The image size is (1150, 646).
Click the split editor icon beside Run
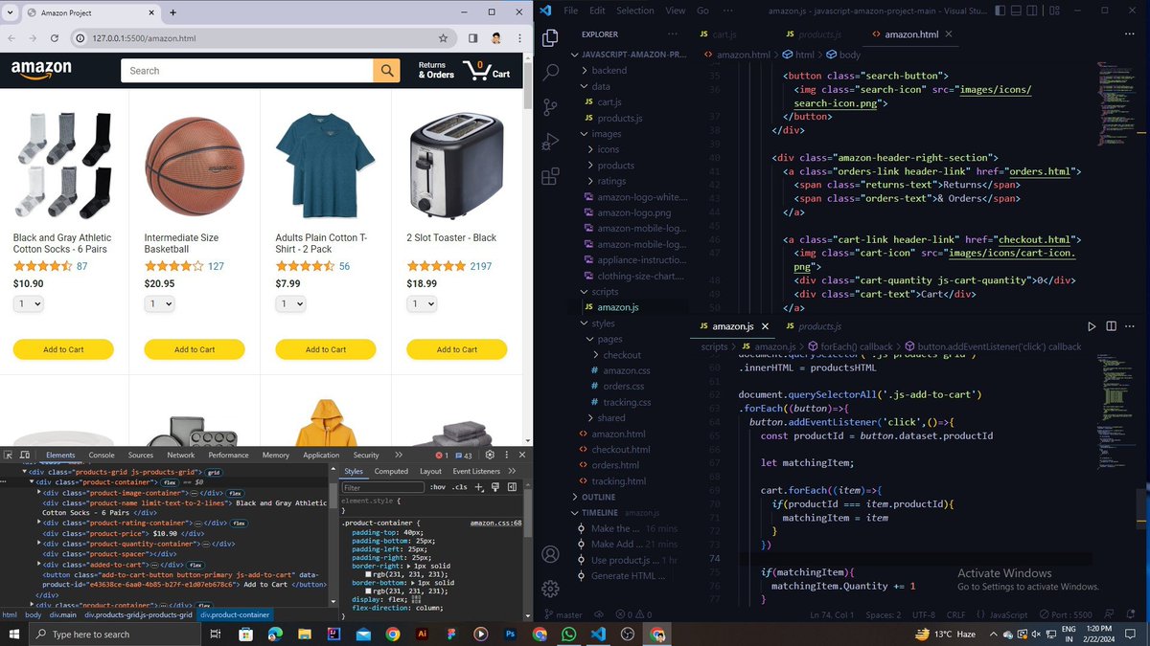pos(1113,326)
